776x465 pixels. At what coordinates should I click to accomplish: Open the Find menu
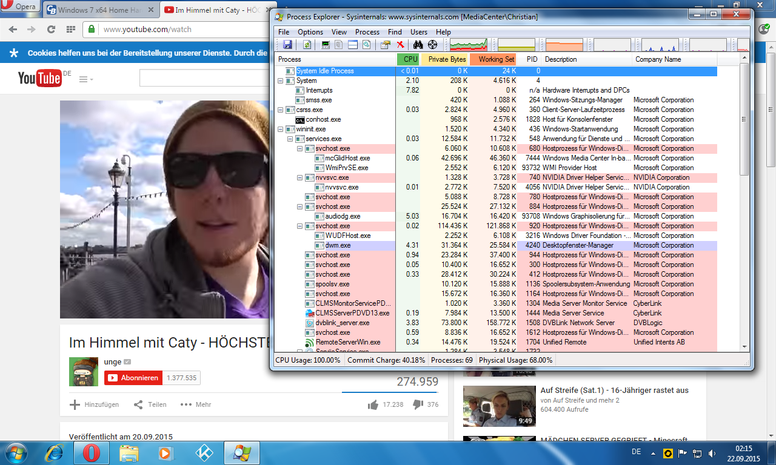click(395, 32)
